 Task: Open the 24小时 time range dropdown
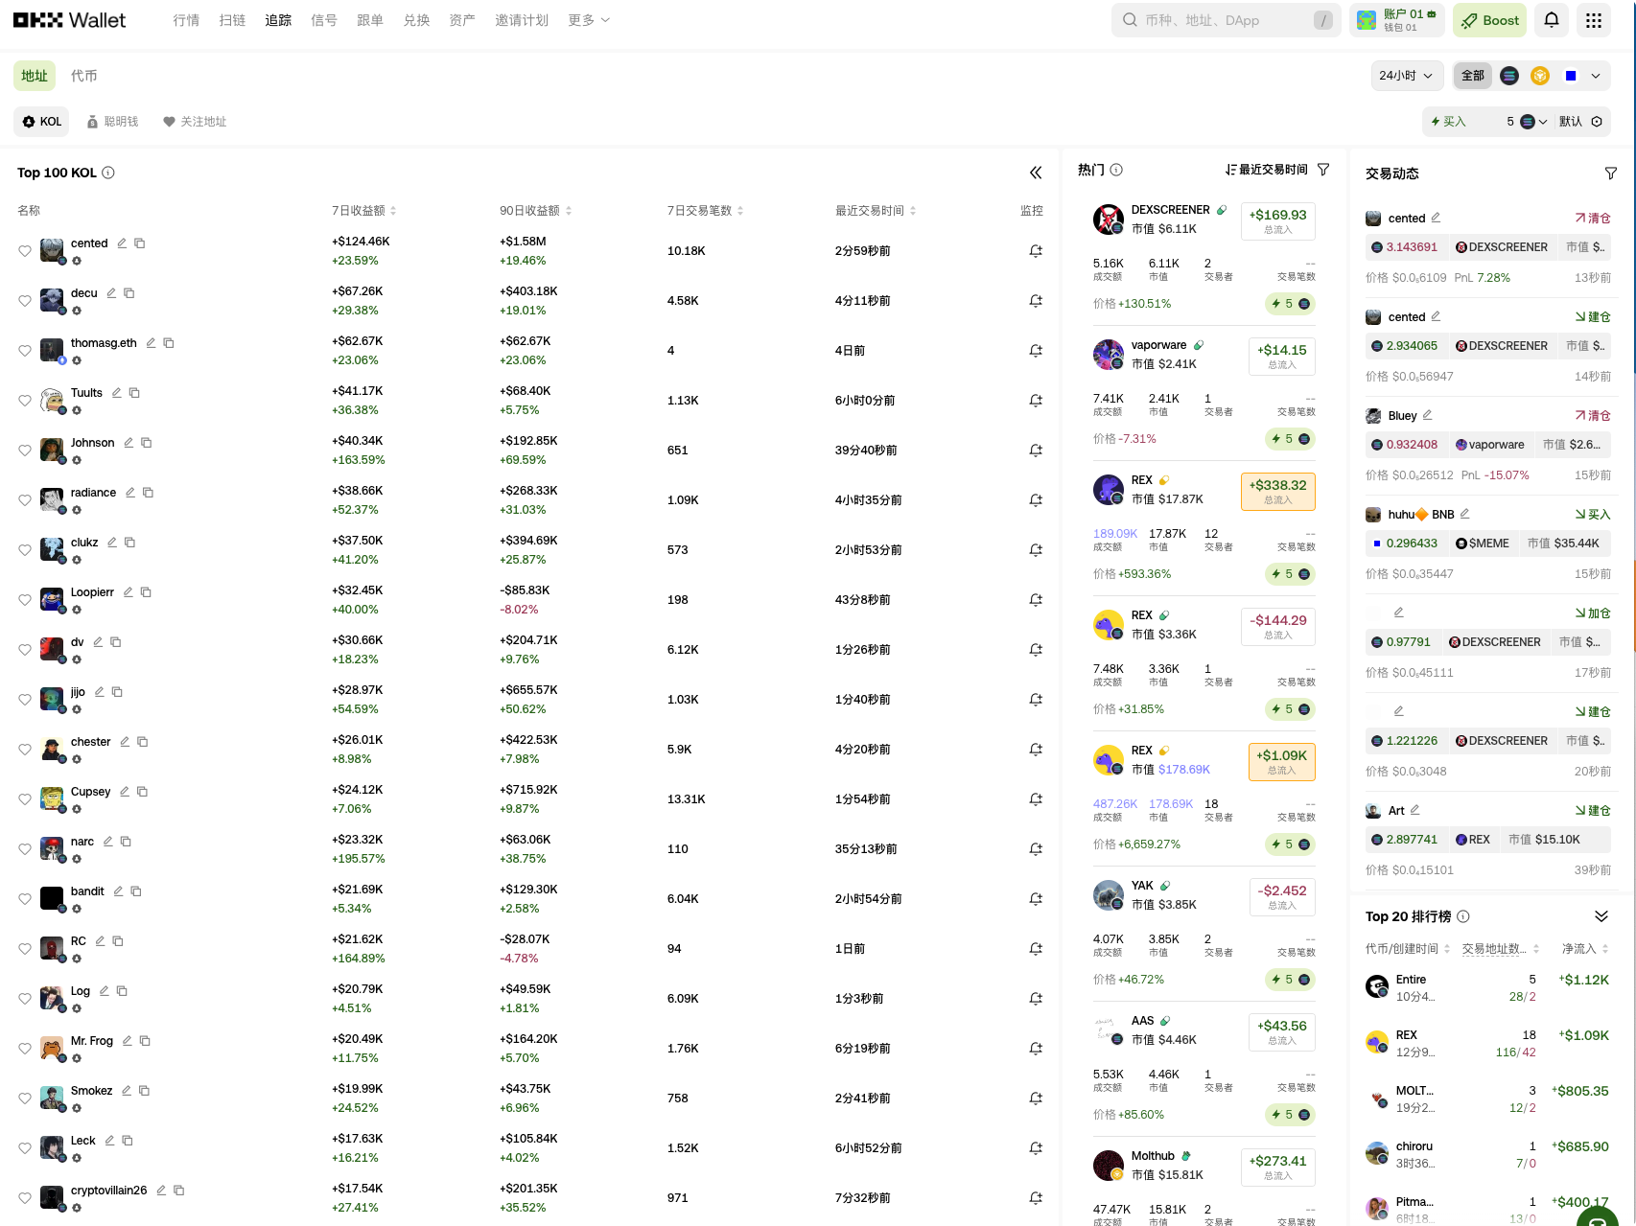tap(1406, 75)
